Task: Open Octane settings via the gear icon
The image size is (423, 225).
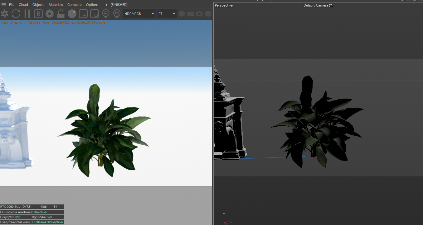Action: click(50, 14)
